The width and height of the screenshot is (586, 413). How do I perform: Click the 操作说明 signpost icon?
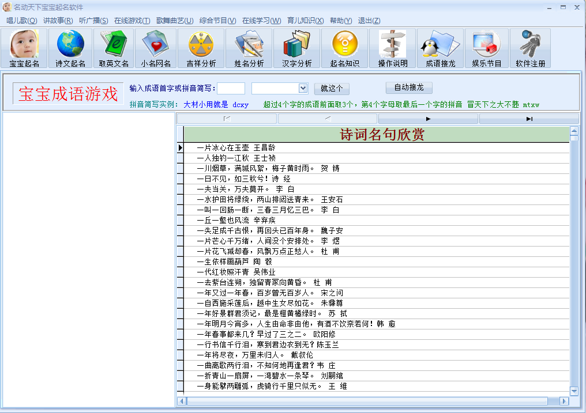(393, 48)
